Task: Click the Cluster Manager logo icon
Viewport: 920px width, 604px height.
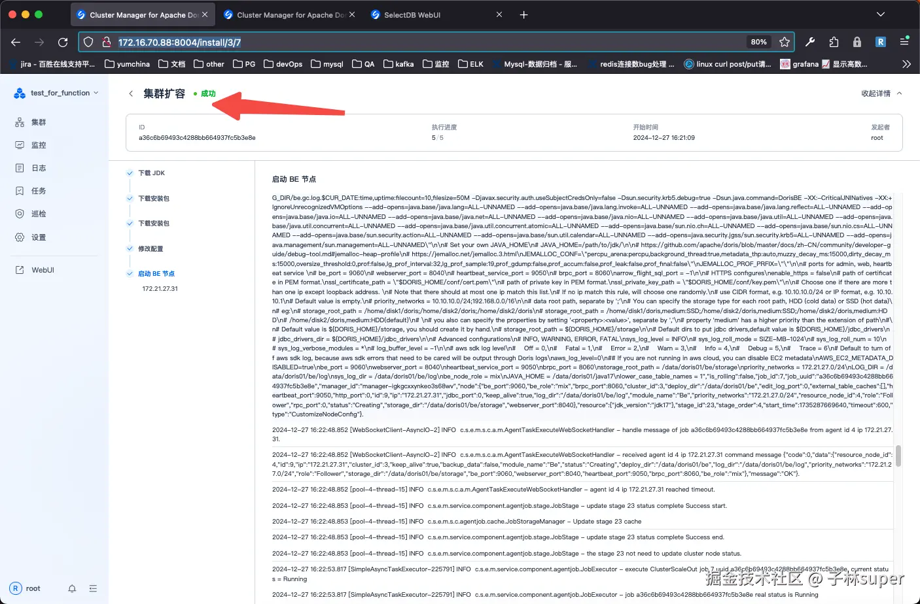Action: [x=20, y=93]
